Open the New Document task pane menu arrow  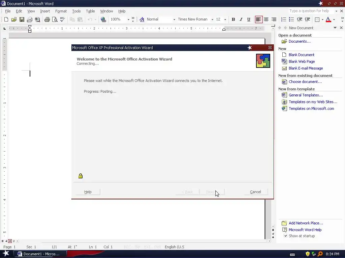[x=335, y=28]
